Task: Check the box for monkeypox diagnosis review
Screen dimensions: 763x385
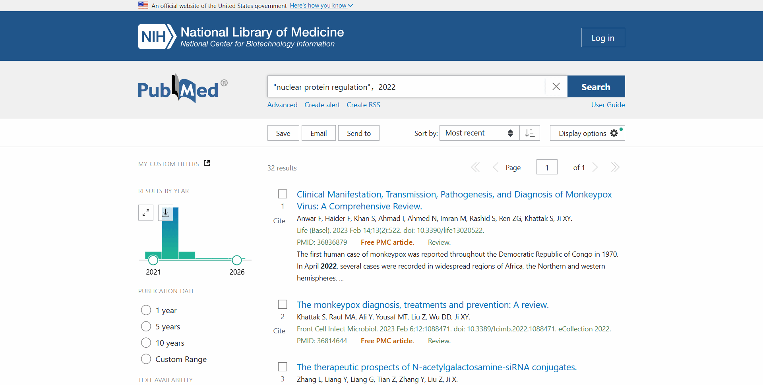Action: tap(283, 304)
